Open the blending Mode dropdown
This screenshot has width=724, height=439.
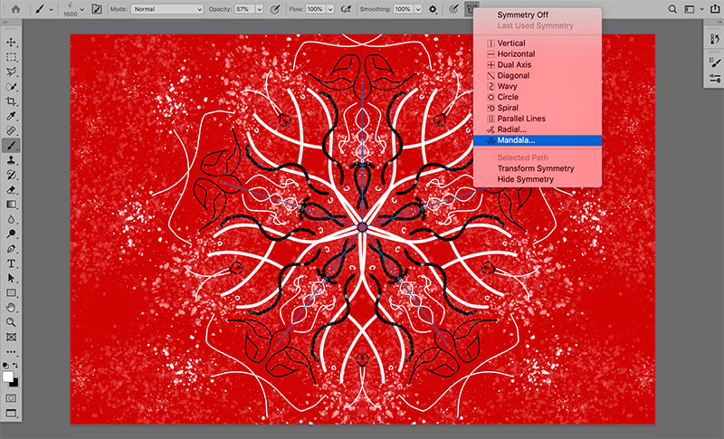point(167,9)
